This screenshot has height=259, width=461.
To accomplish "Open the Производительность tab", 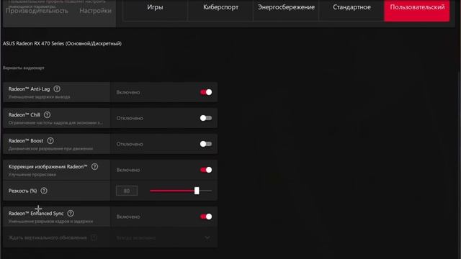I will point(37,11).
